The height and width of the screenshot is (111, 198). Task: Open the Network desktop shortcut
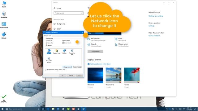click(x=4, y=35)
